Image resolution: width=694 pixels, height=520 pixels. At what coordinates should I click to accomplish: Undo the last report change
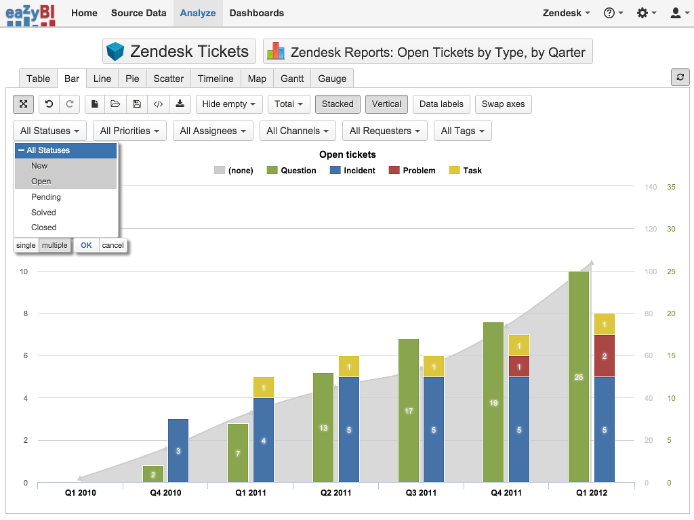click(49, 104)
